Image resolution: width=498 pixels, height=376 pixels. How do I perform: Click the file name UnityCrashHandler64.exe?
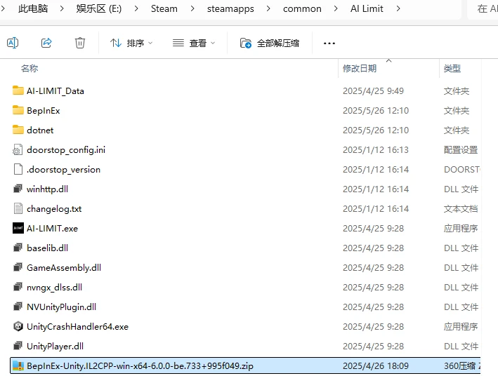tap(77, 326)
